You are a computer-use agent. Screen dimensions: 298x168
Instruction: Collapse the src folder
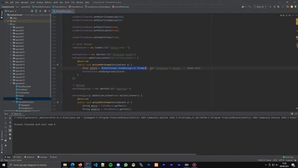pyautogui.click(x=8, y=24)
